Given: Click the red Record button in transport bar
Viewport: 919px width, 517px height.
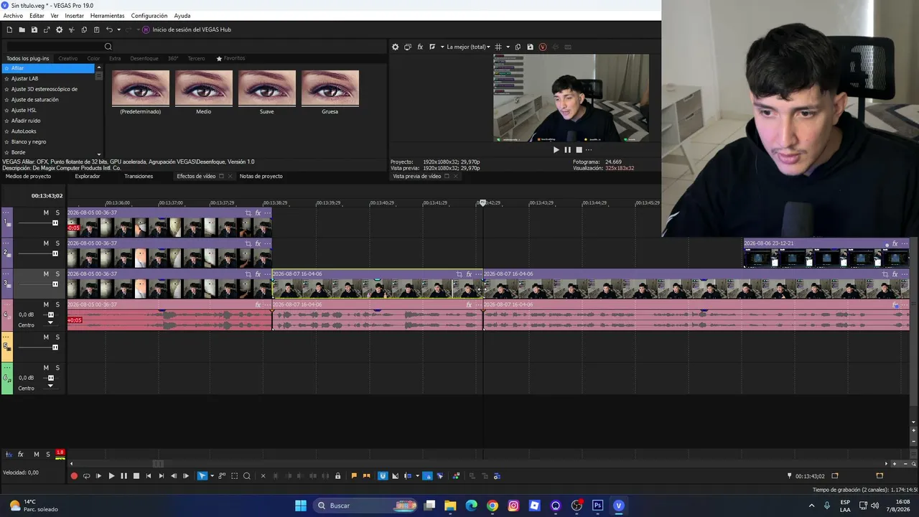Looking at the screenshot, I should pyautogui.click(x=74, y=476).
